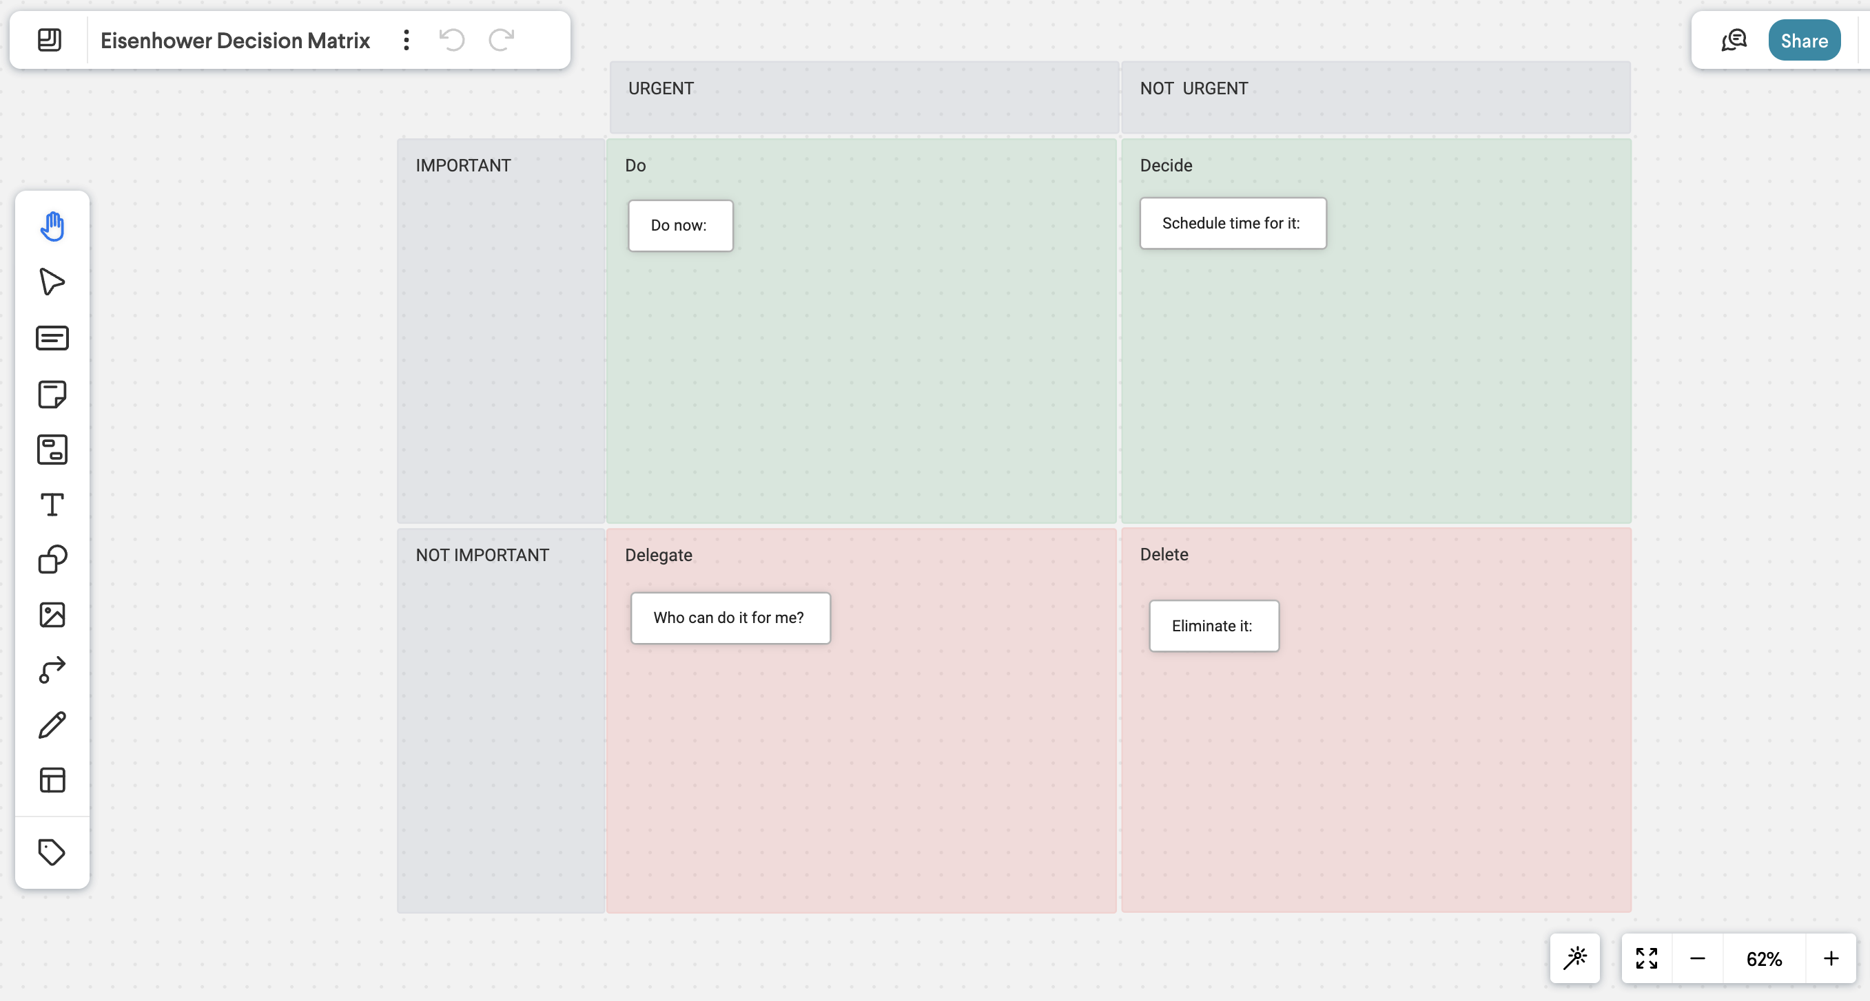1870x1001 pixels.
Task: Select the section container tool
Action: click(52, 450)
